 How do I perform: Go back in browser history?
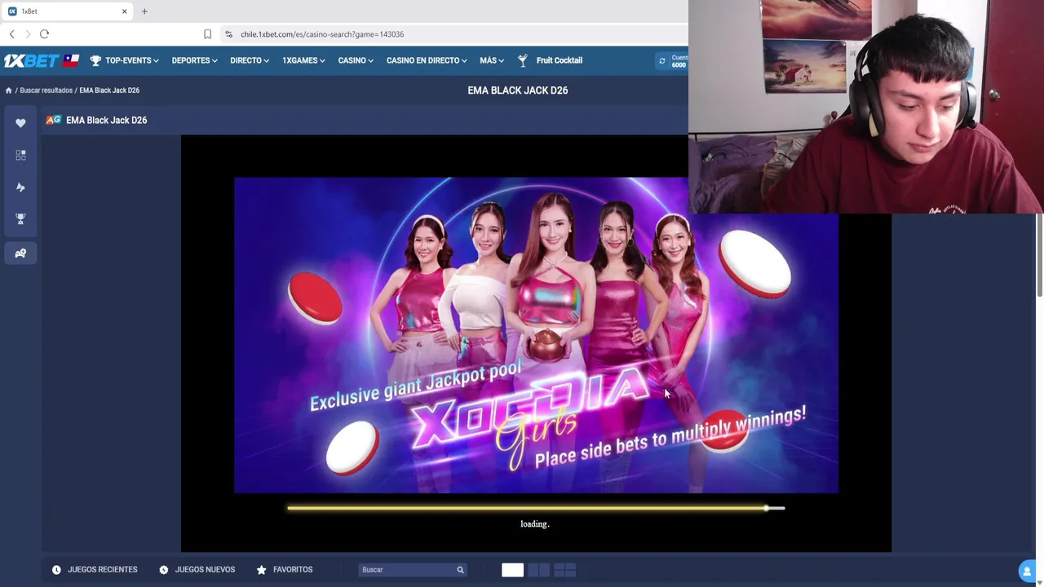click(x=11, y=34)
